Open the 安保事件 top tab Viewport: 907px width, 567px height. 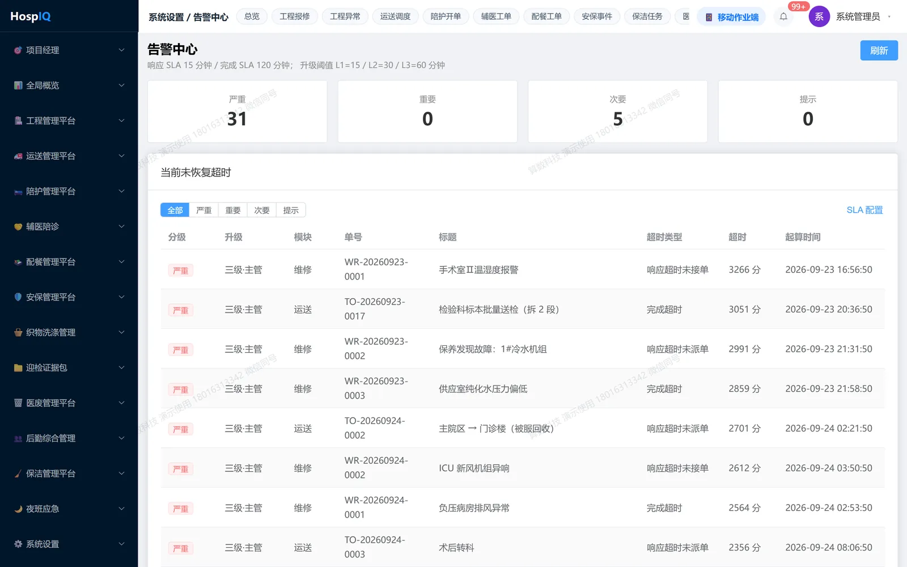pos(597,16)
